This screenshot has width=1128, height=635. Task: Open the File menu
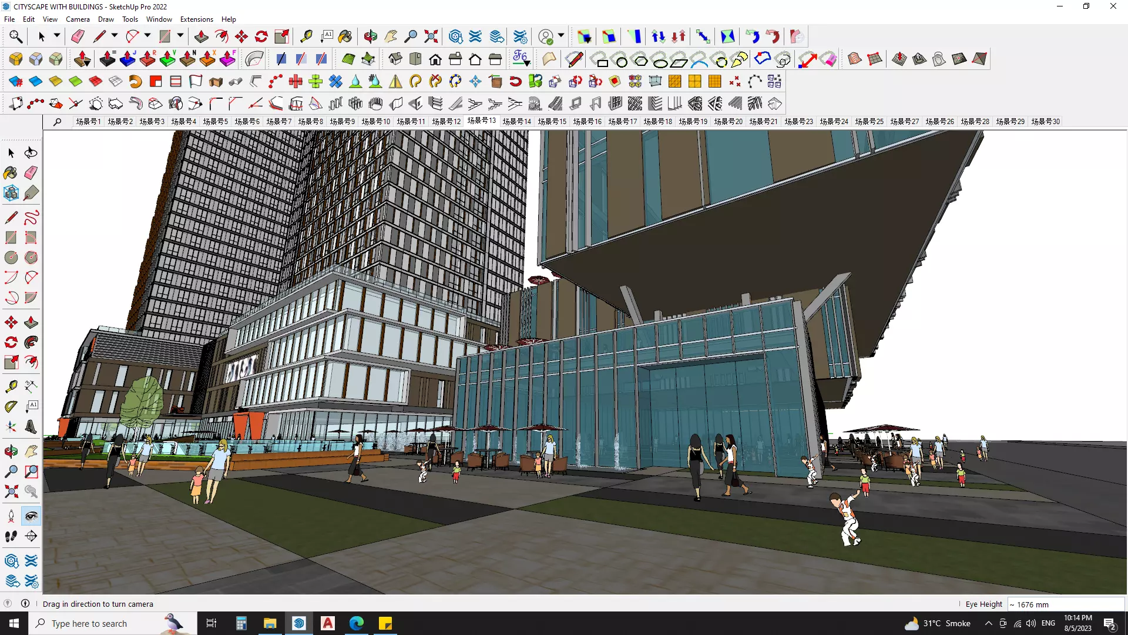point(9,19)
